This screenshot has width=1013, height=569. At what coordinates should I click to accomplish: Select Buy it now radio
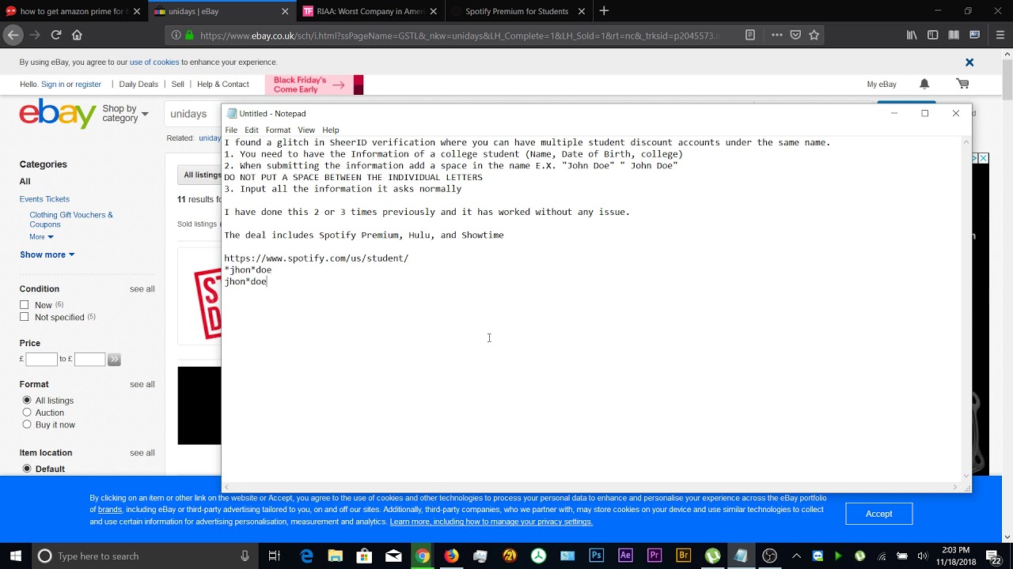[x=27, y=424]
